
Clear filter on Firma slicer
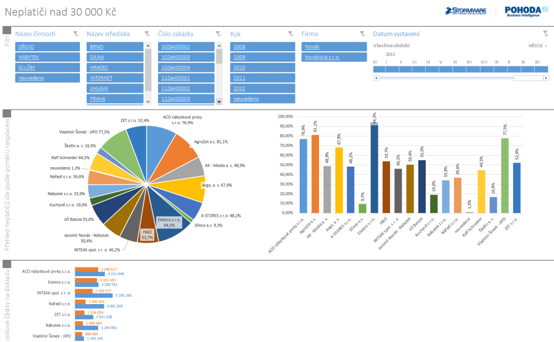363,34
